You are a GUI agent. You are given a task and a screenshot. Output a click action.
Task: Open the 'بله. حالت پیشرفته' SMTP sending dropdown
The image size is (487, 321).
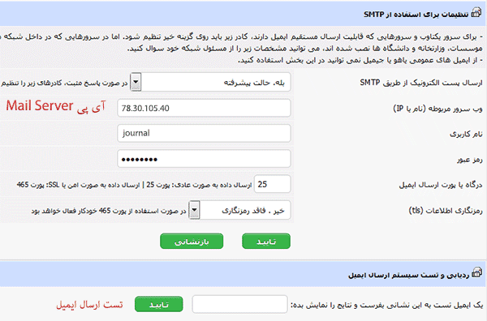click(210, 82)
